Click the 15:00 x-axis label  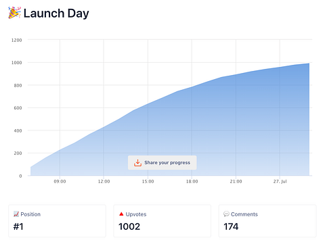point(148,181)
